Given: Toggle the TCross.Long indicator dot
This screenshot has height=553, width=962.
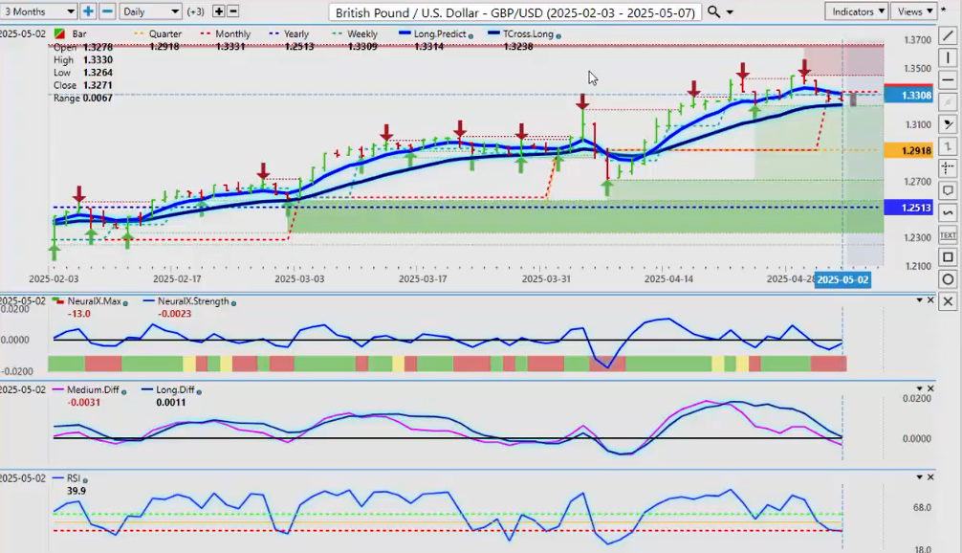Looking at the screenshot, I should pyautogui.click(x=558, y=35).
